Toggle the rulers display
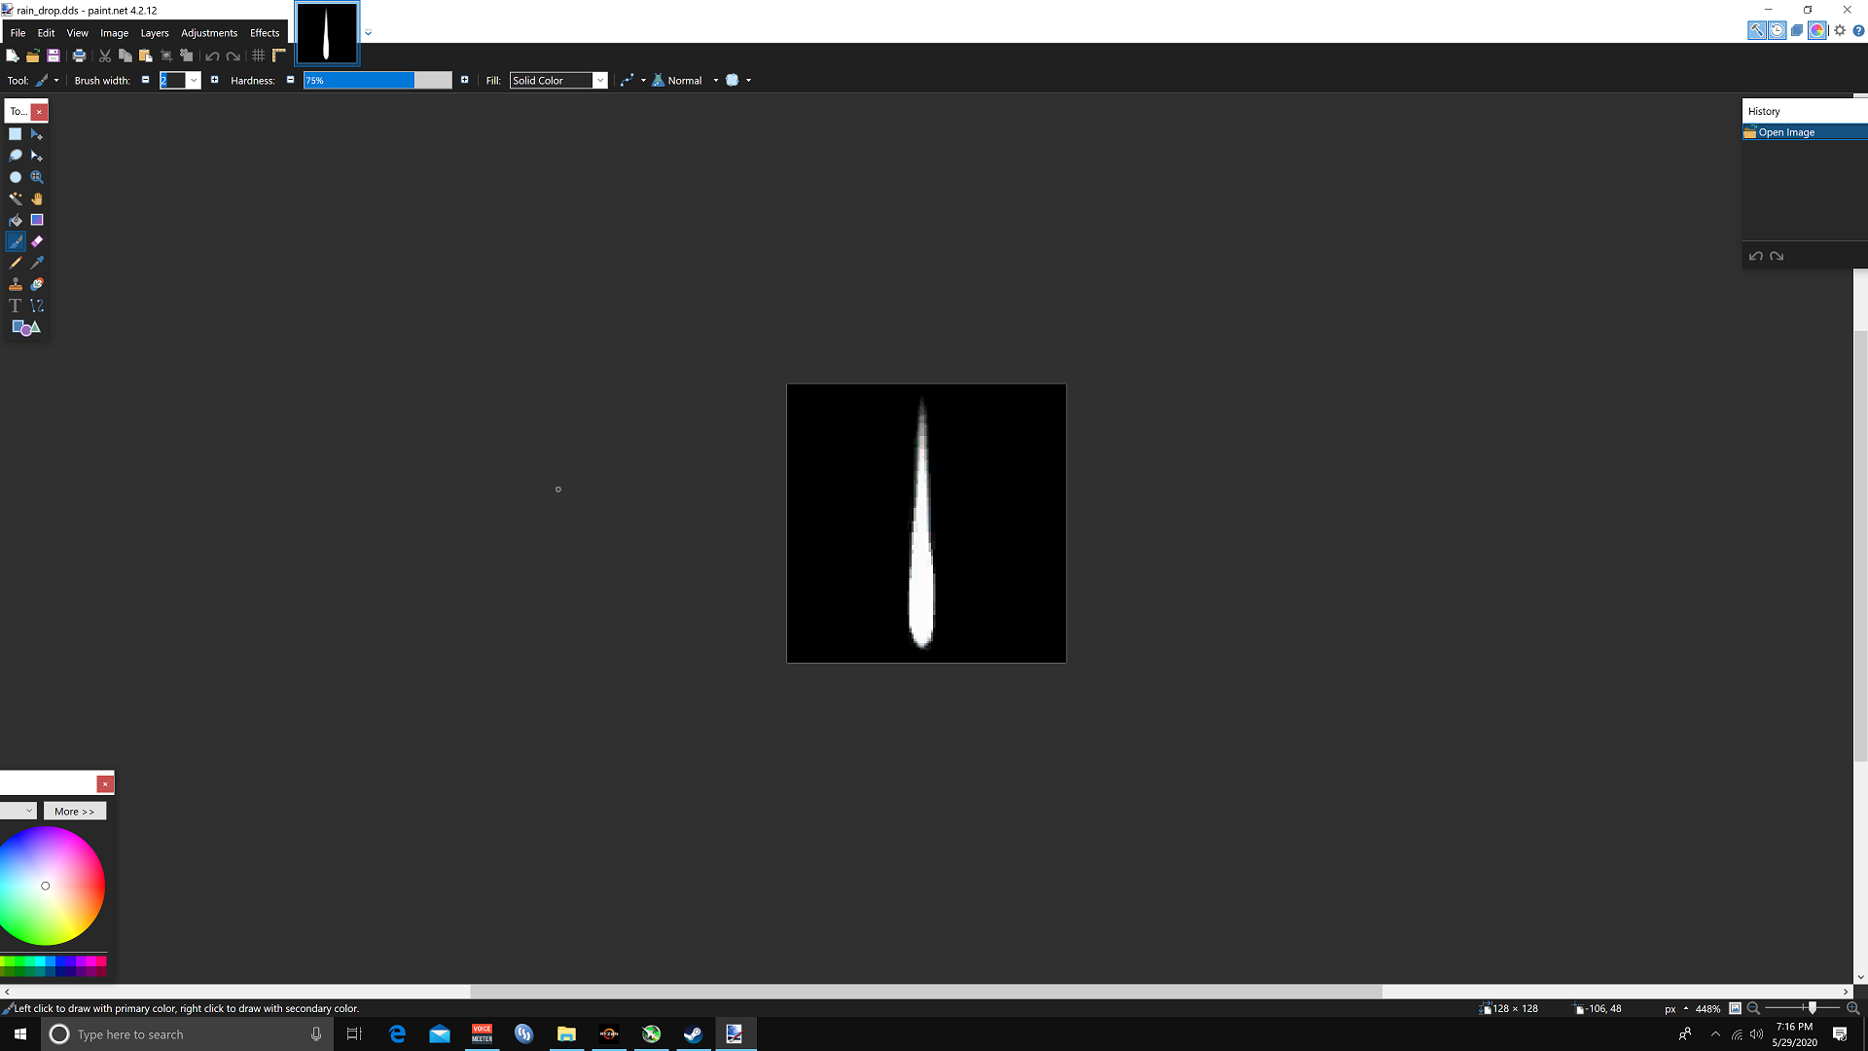 point(279,55)
